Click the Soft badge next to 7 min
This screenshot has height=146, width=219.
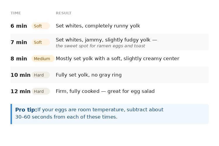[x=41, y=42]
